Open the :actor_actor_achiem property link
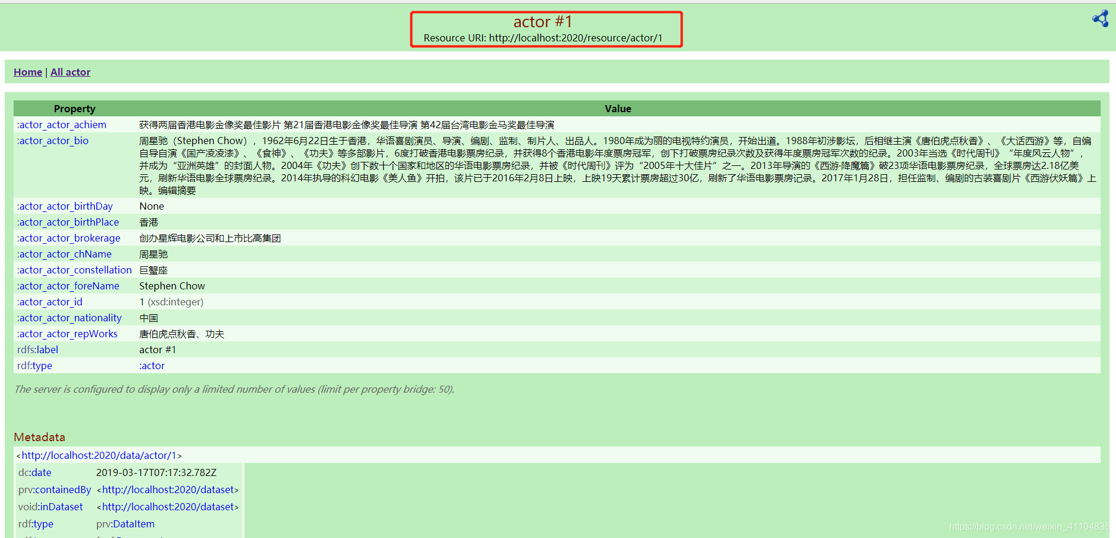1116x538 pixels. tap(62, 125)
